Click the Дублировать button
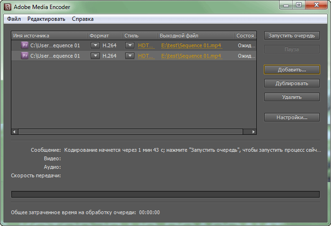Screen dimensions: 331x226 click(x=292, y=83)
